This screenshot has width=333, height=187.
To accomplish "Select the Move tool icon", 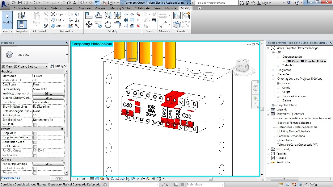I will tap(89, 25).
